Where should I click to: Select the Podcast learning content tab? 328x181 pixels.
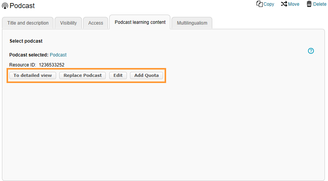point(140,22)
